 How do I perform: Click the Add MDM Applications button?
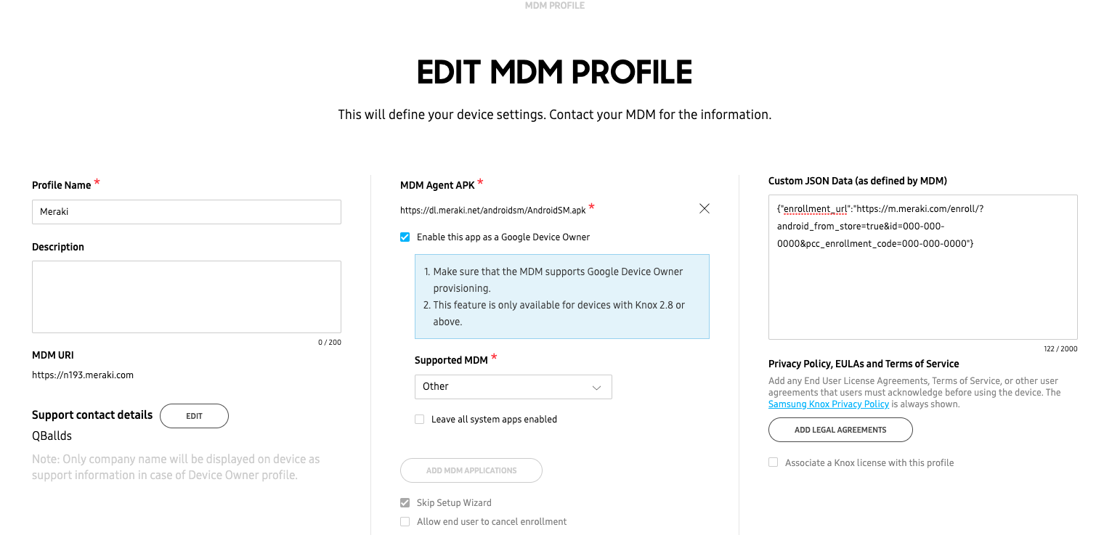(x=471, y=470)
